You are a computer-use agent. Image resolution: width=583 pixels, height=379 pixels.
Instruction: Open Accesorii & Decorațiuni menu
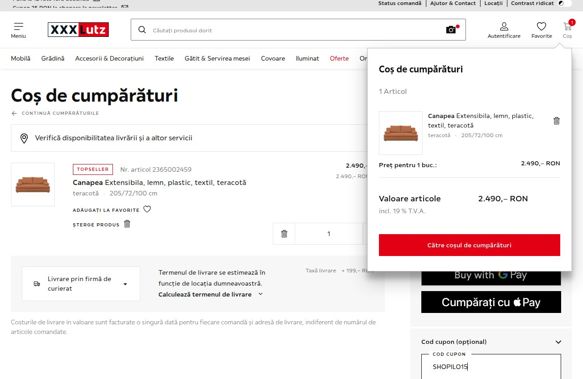pos(109,58)
